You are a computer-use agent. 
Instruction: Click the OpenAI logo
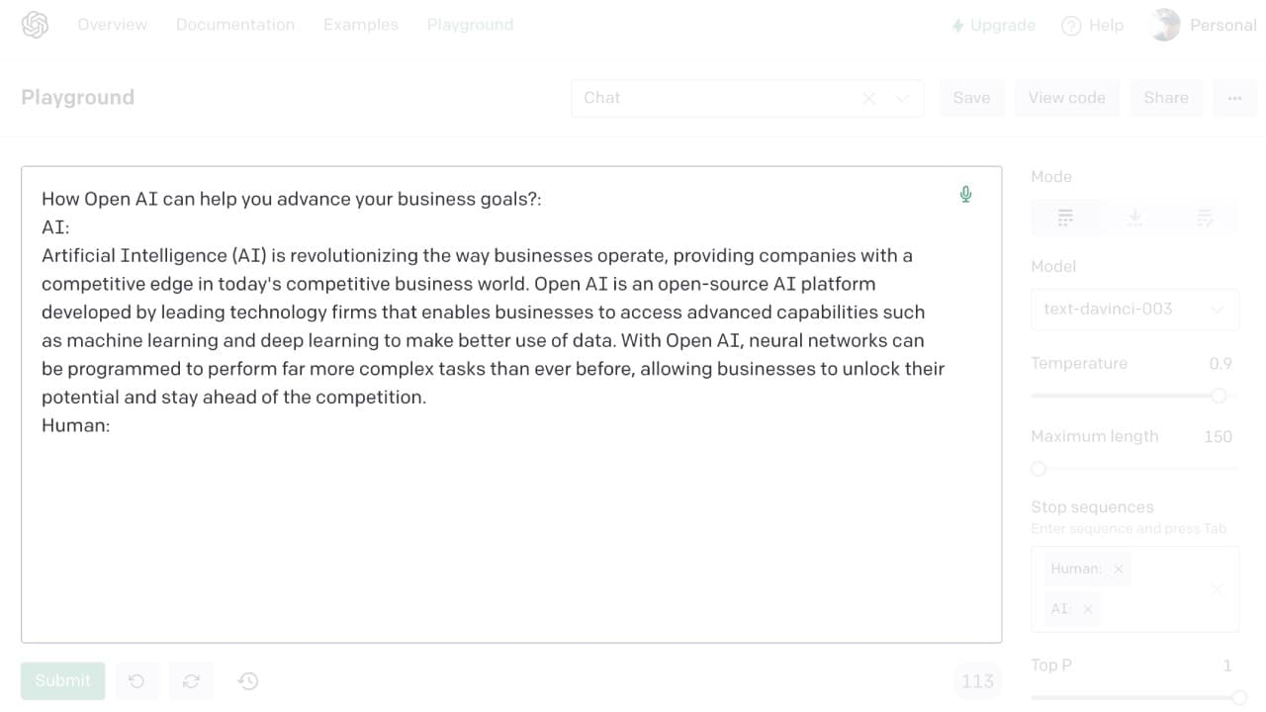coord(35,25)
